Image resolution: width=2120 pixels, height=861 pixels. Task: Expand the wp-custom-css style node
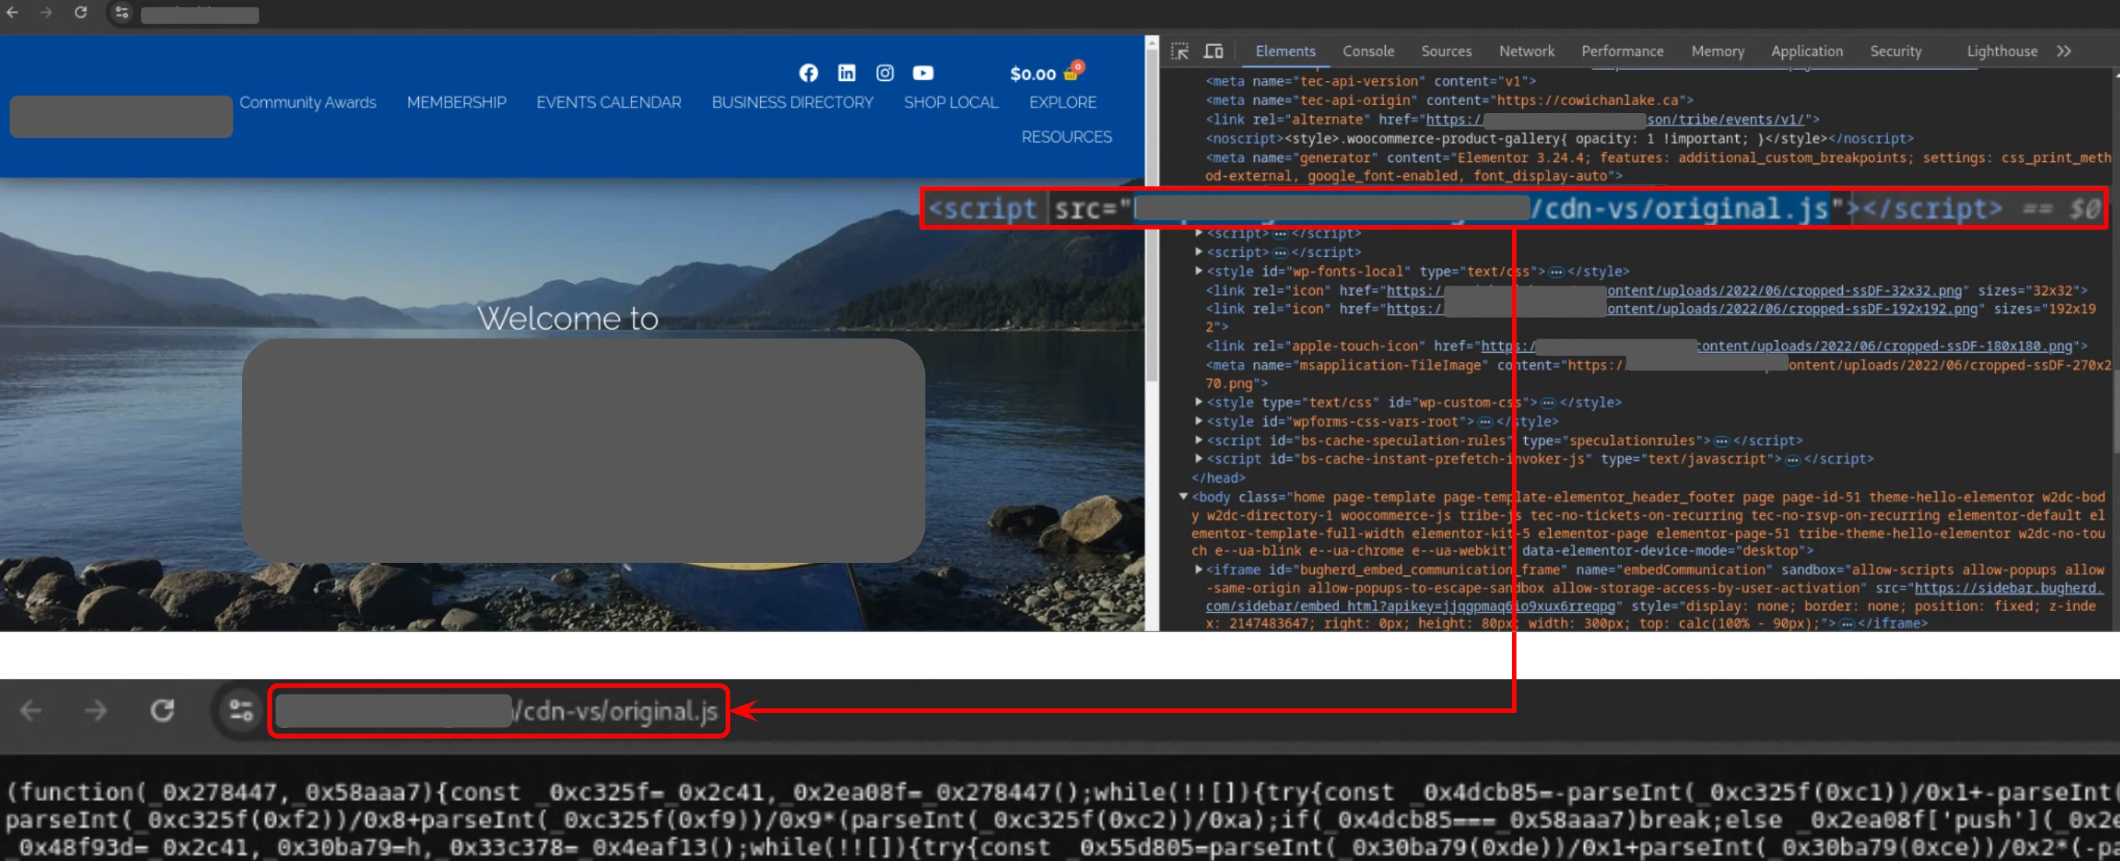[x=1199, y=402]
